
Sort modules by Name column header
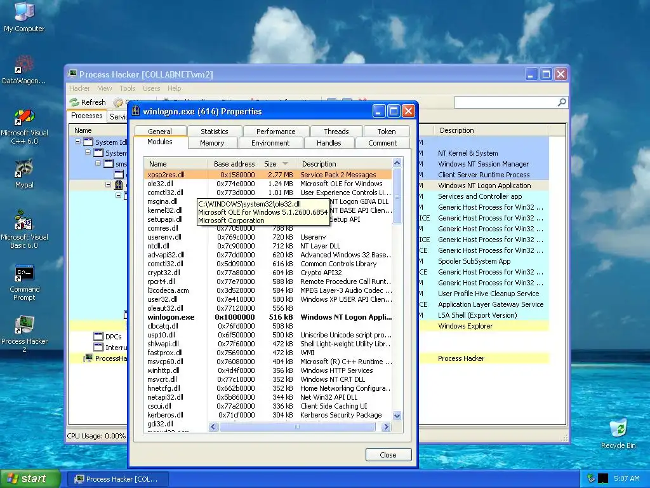pos(175,163)
